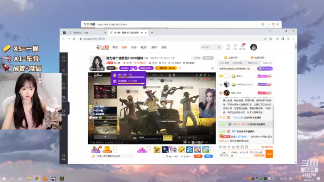
Task: Select the dark blue magnifier gift icon
Action: click(165, 150)
